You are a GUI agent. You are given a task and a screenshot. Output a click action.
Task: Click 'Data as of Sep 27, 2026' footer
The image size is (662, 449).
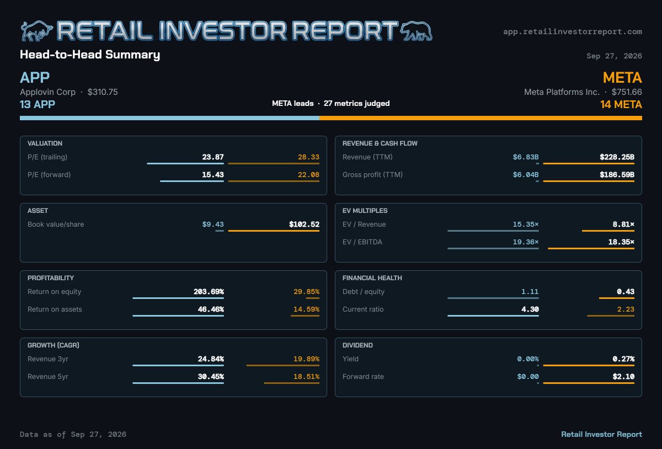(x=73, y=434)
